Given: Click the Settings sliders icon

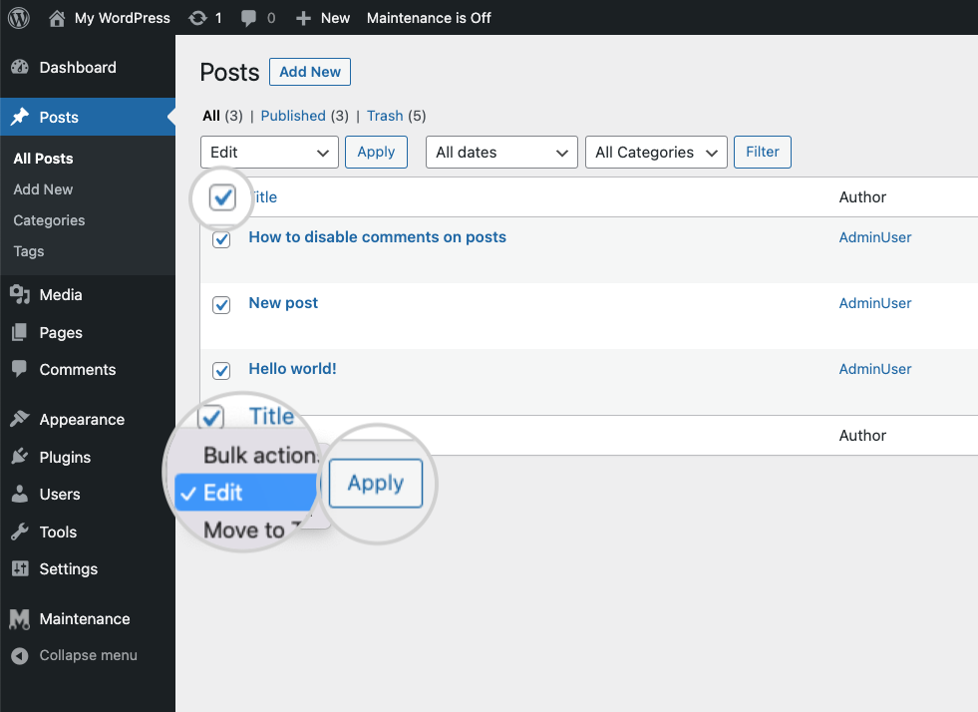Looking at the screenshot, I should coord(20,568).
